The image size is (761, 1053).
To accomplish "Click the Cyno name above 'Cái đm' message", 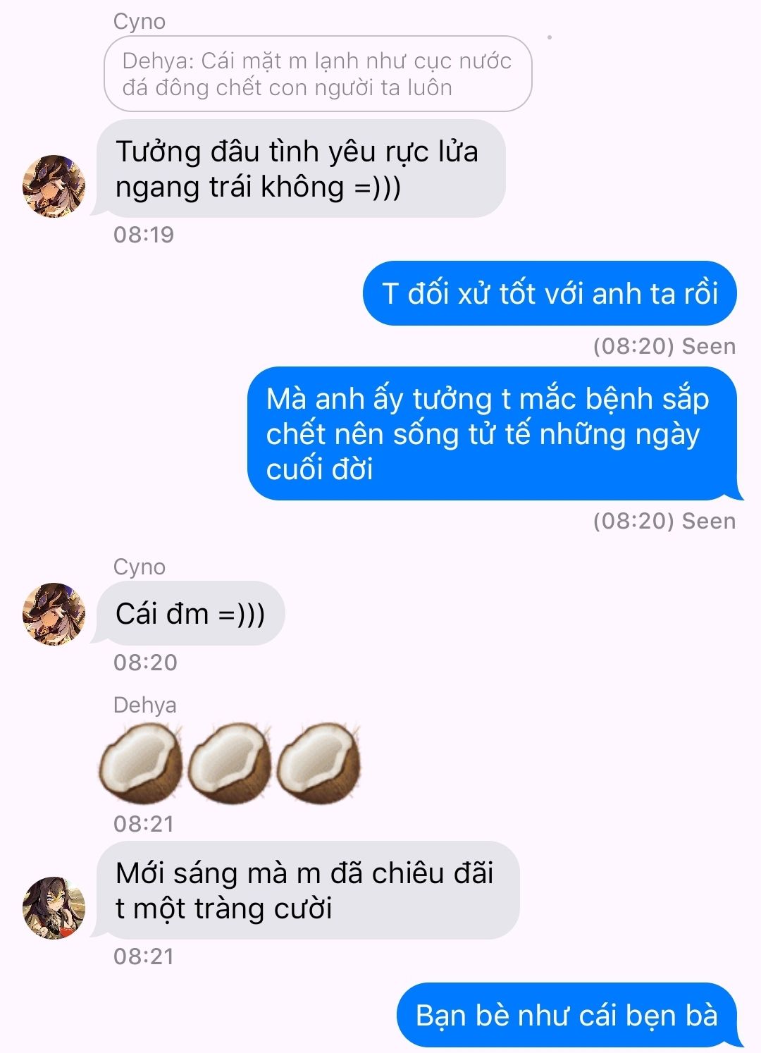I will 140,567.
